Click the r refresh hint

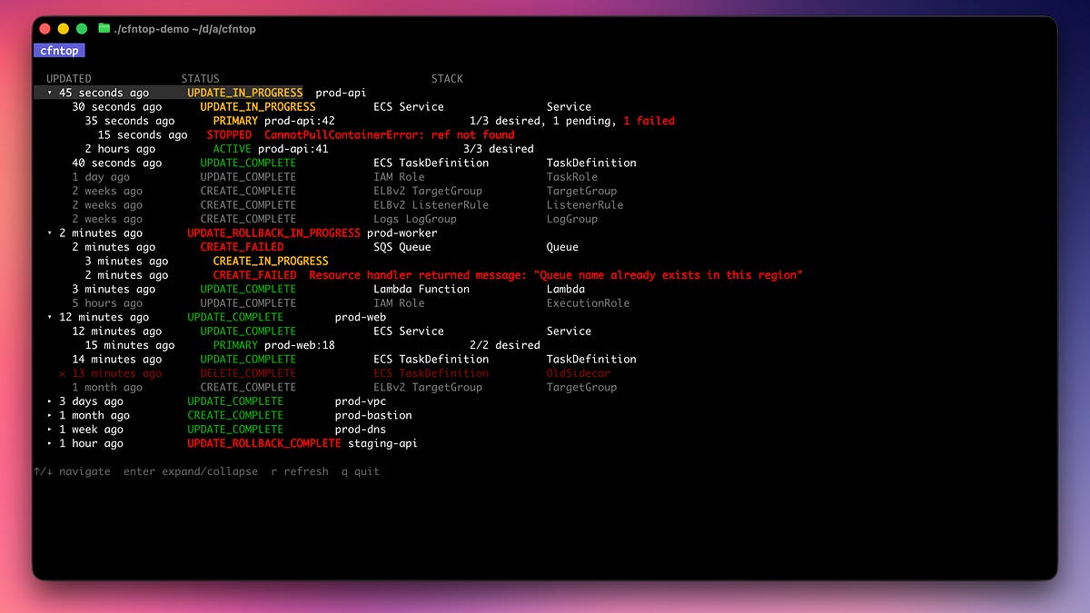[300, 472]
